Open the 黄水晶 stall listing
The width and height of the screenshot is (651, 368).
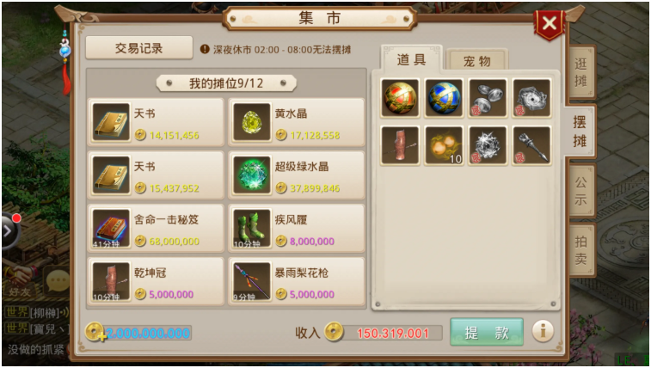click(297, 123)
